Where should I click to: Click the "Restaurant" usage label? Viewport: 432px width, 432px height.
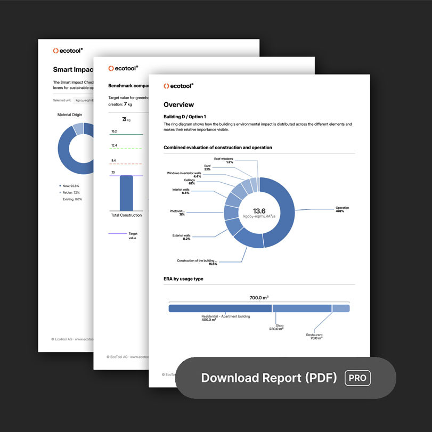click(x=314, y=335)
